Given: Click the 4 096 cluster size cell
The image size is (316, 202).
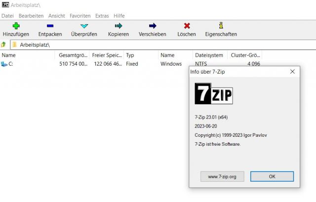Looking at the screenshot, I should click(253, 64).
